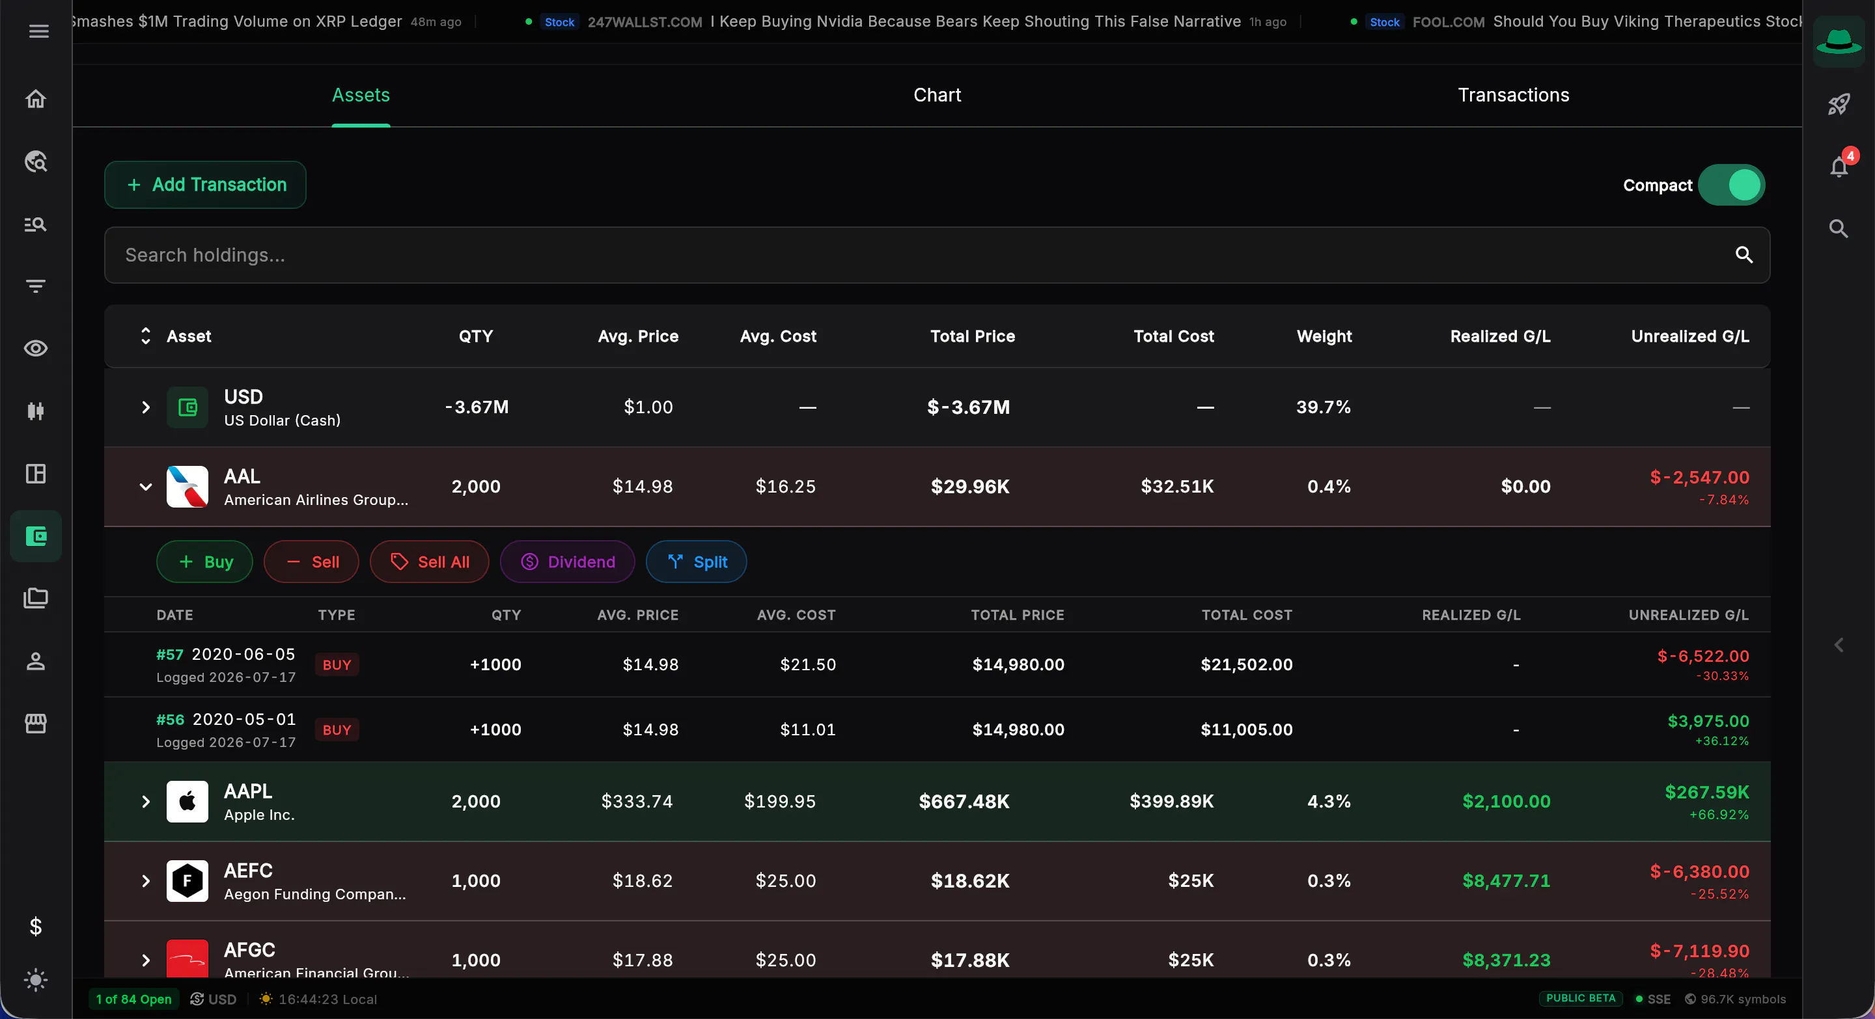Screen dimensions: 1875x1019
Task: Expand the collapsed right side panel arrow
Action: pyautogui.click(x=1839, y=645)
